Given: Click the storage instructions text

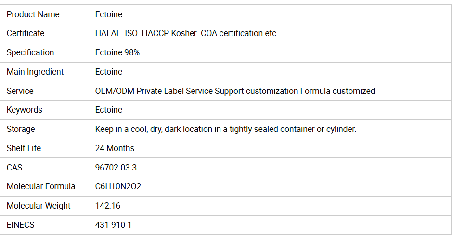Looking at the screenshot, I should [x=226, y=129].
